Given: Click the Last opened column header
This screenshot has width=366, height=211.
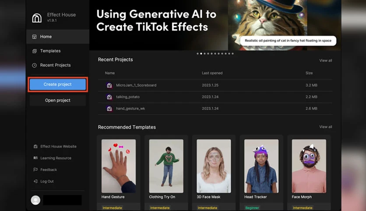Looking at the screenshot, I should coord(212,73).
